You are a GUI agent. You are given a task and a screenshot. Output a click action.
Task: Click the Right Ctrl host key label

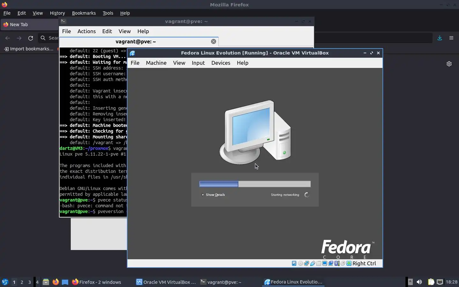pos(364,263)
